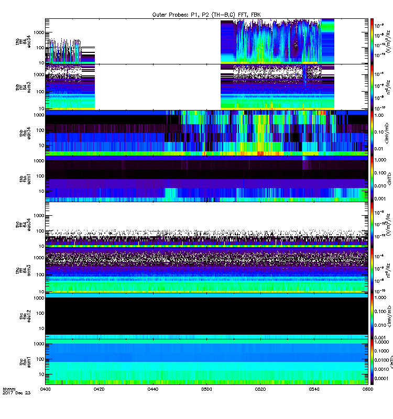
Task: Click the color bar of the thc fbk scm1 panel
Action: pos(372,362)
